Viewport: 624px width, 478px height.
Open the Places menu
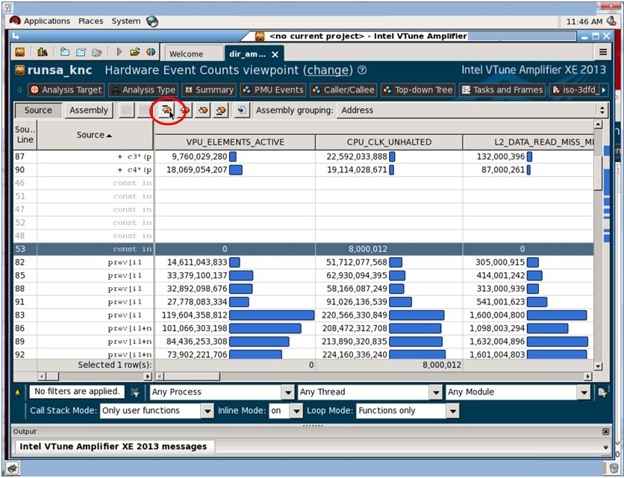(x=91, y=21)
